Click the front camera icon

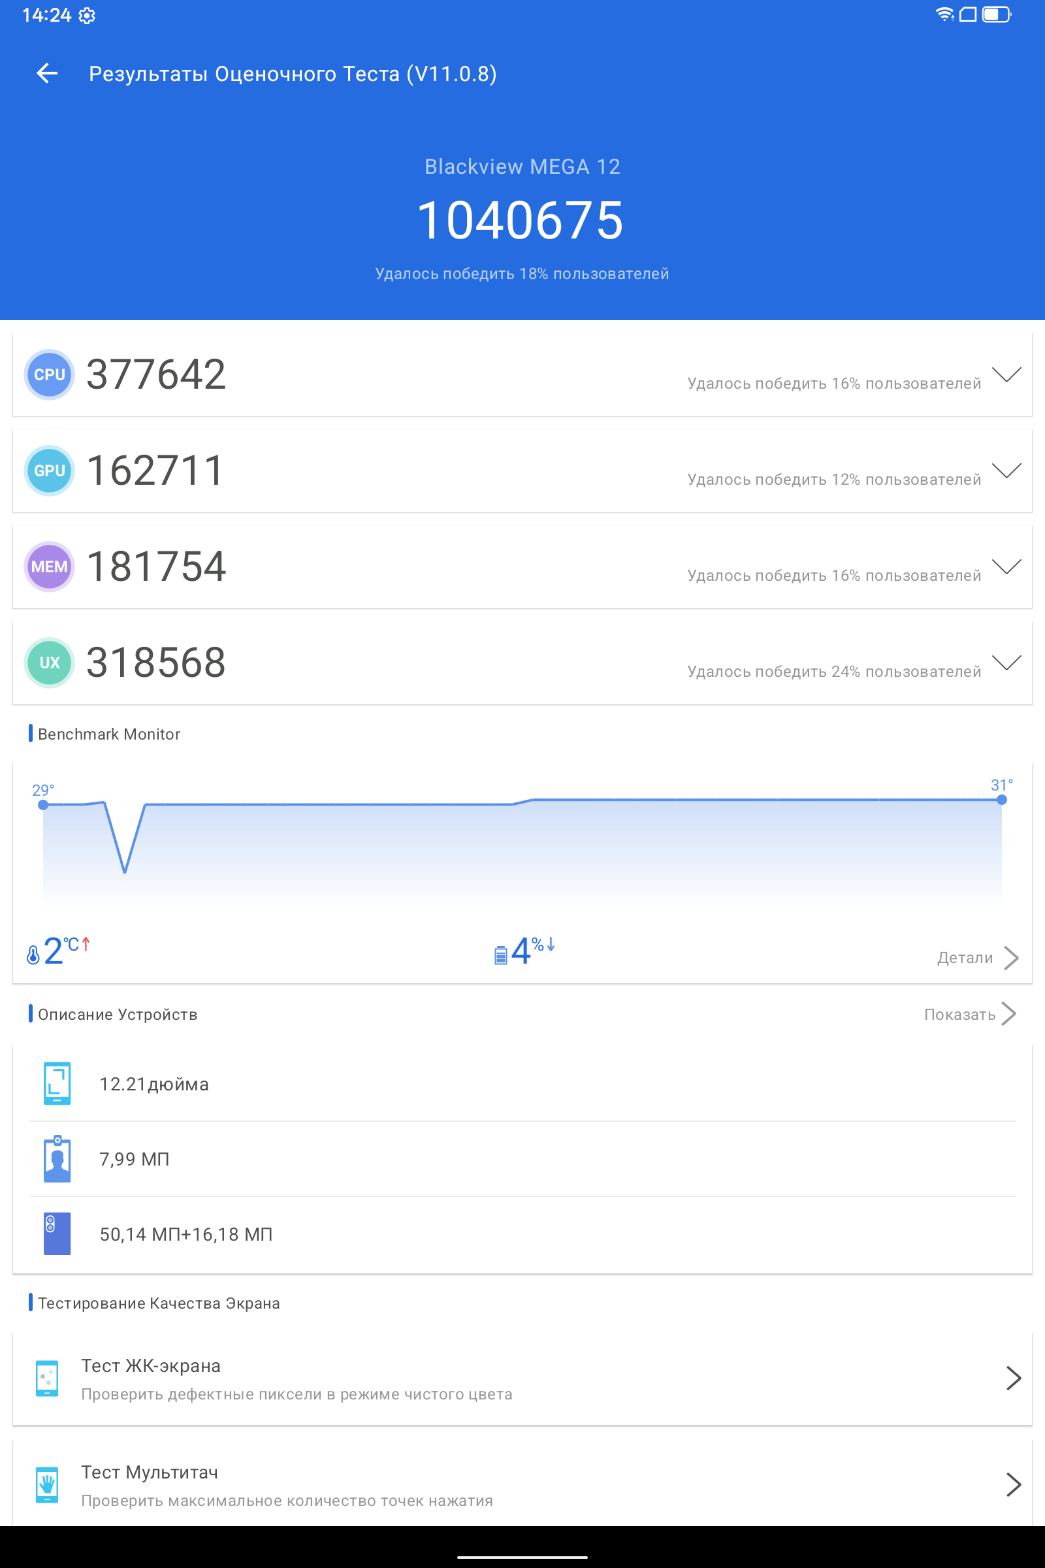pyautogui.click(x=57, y=1158)
